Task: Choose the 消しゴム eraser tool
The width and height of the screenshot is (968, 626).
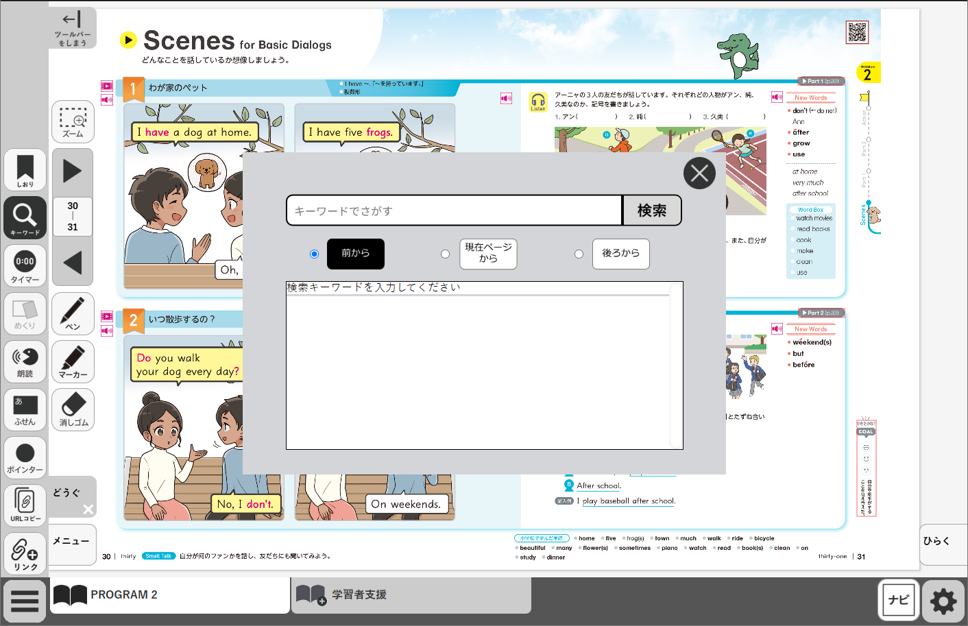Action: (x=73, y=409)
